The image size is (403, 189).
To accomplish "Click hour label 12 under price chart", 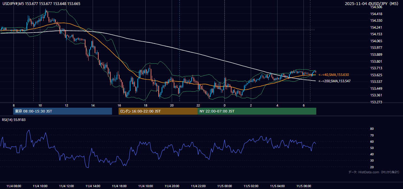I will pyautogui.click(x=66, y=105).
